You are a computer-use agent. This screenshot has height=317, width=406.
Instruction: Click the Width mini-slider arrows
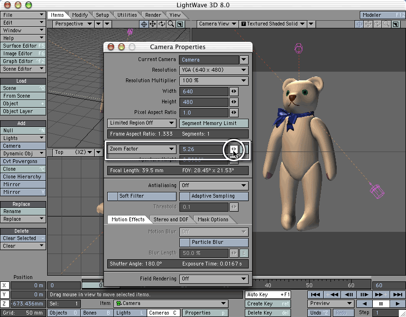pos(234,91)
